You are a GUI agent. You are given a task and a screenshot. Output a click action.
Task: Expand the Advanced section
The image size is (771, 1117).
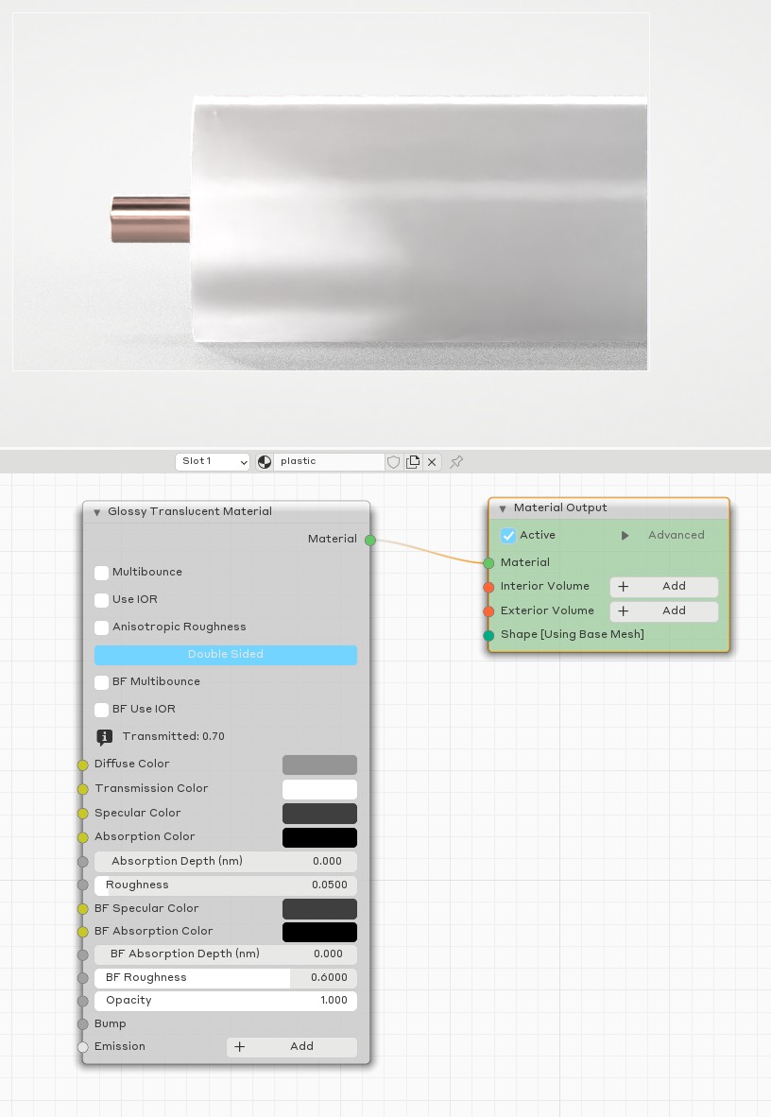click(x=625, y=536)
